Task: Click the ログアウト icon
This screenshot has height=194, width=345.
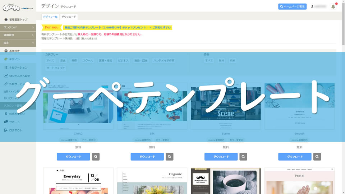Action: pos(6,130)
